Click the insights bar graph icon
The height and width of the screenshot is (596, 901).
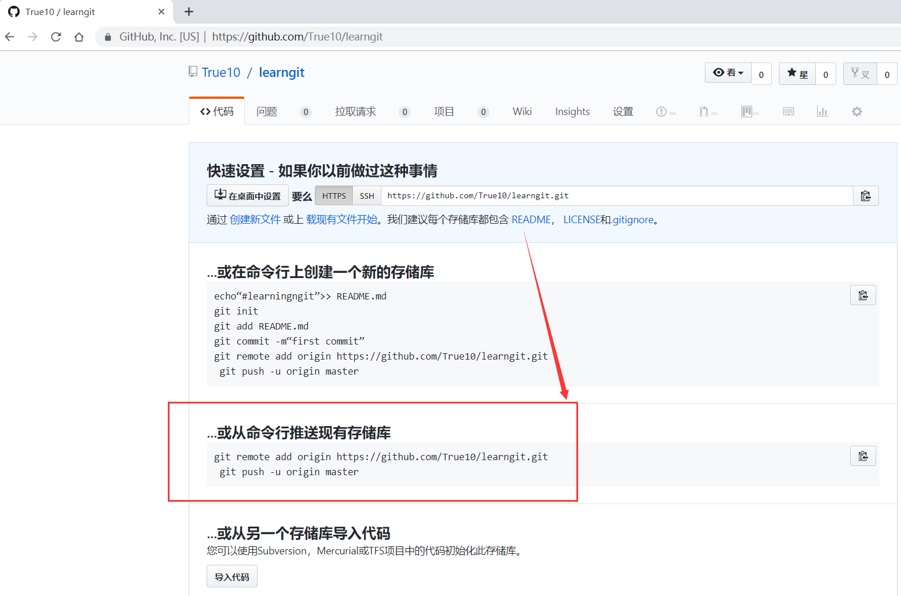pos(822,112)
